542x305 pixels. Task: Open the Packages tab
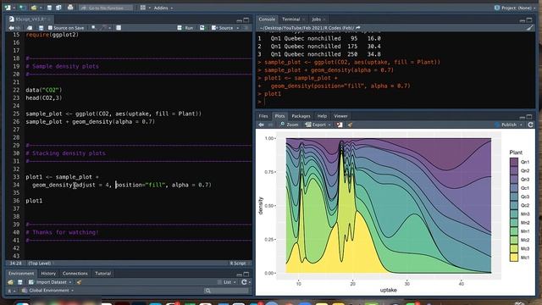click(x=301, y=116)
